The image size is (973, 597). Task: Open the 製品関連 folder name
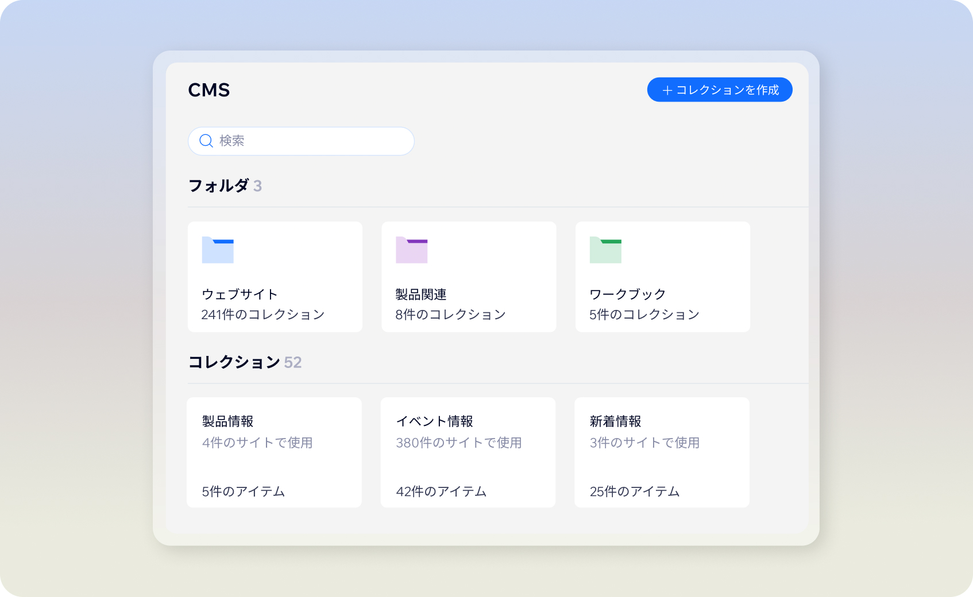[x=421, y=294]
